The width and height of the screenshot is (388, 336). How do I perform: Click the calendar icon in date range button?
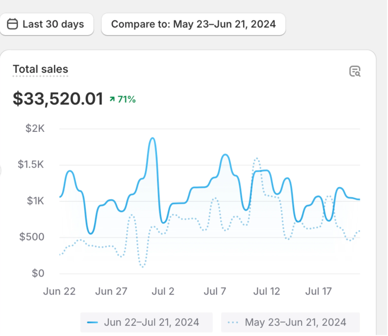[13, 24]
